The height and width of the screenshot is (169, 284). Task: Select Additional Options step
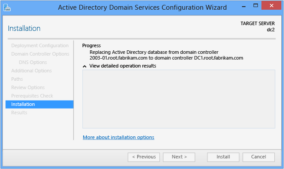click(31, 71)
